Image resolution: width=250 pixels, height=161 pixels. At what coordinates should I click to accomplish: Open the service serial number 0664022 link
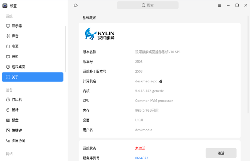coord(142,158)
